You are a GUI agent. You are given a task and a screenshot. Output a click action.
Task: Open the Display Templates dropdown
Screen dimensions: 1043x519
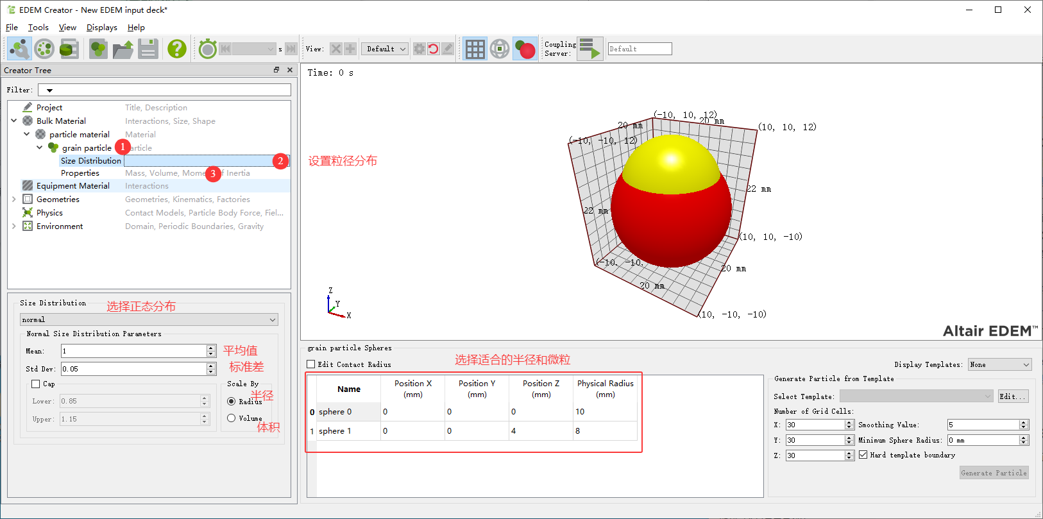(x=999, y=364)
